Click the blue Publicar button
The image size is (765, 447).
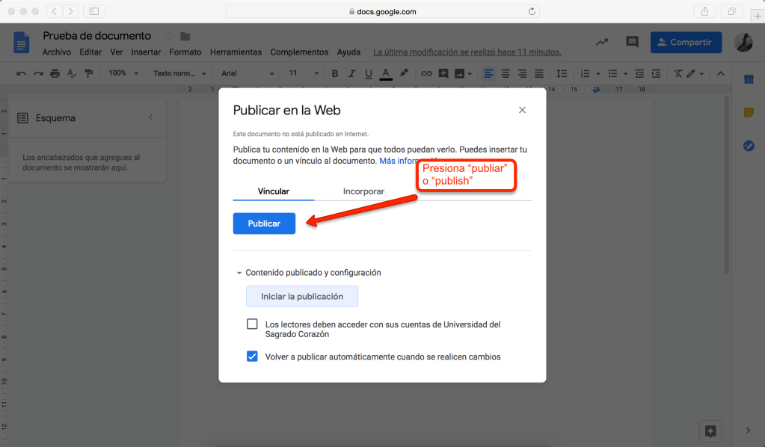click(264, 223)
